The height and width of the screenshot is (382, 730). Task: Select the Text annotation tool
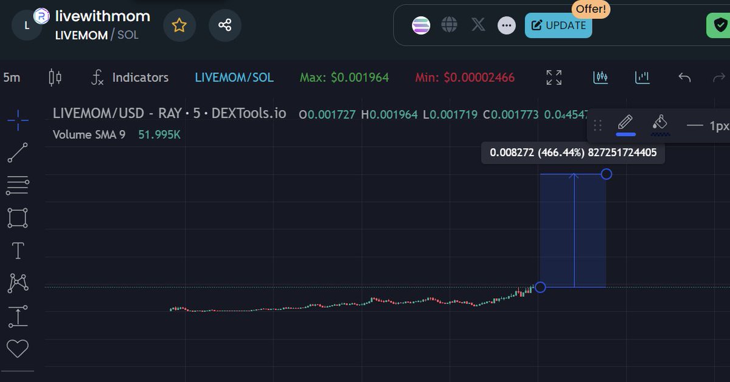click(18, 250)
